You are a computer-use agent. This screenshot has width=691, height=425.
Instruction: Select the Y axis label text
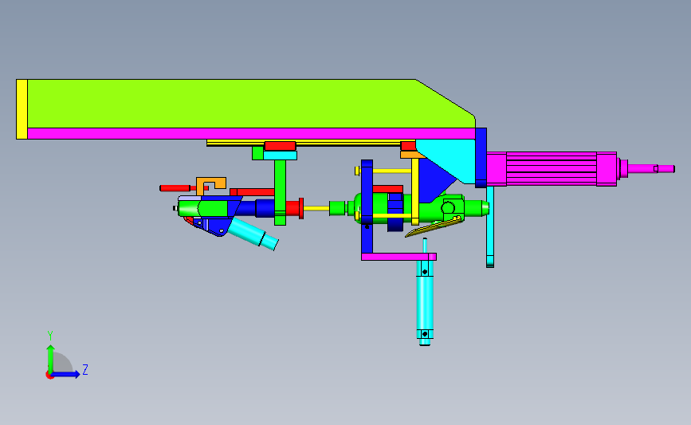pyautogui.click(x=50, y=336)
